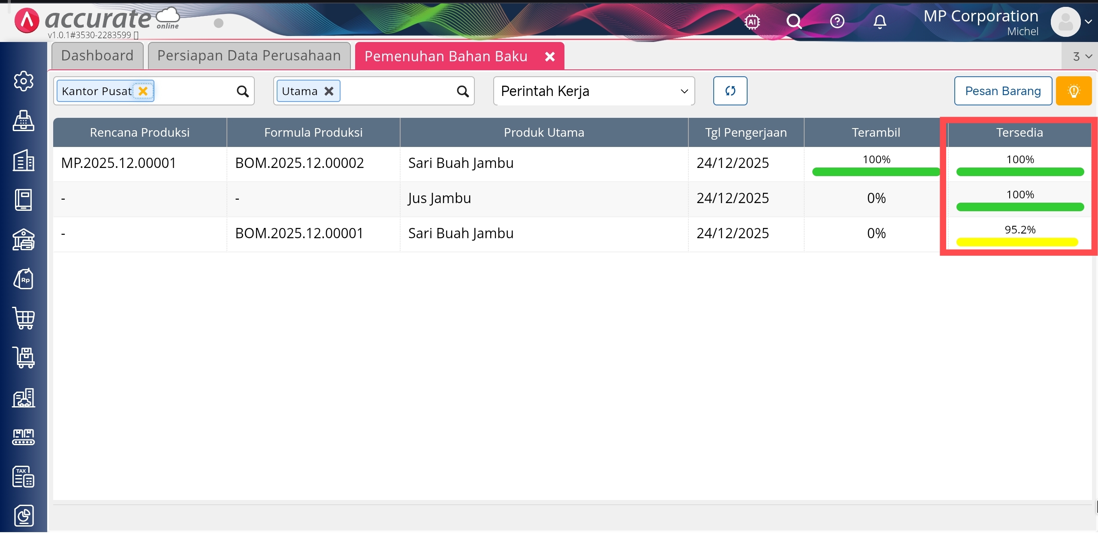
Task: Click the Pesan Barang button
Action: pos(1003,91)
